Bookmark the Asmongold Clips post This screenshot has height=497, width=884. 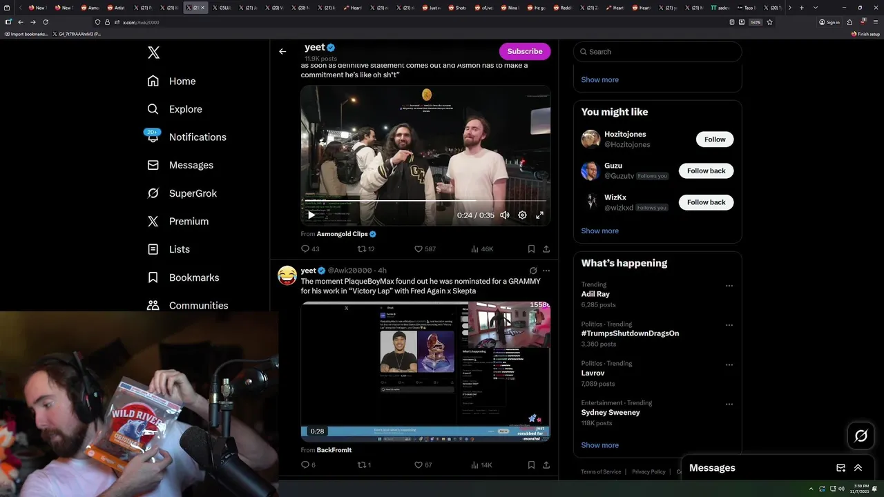tap(531, 248)
